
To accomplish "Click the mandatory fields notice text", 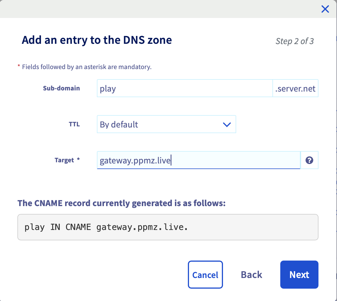I will [87, 67].
